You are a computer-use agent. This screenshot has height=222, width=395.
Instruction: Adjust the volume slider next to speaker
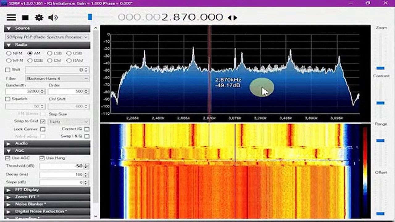90,17
